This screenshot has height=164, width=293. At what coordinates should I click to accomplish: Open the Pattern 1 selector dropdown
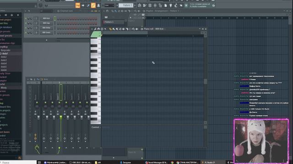126,5
